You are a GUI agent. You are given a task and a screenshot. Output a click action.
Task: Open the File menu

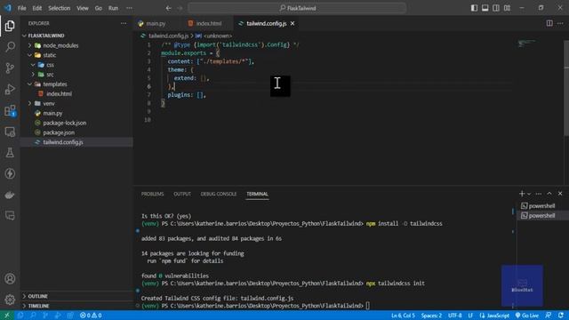point(21,8)
